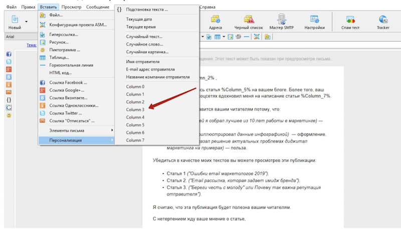Select Ссылка Одноклассники... menu item
The width and height of the screenshot is (401, 230).
[x=76, y=106]
